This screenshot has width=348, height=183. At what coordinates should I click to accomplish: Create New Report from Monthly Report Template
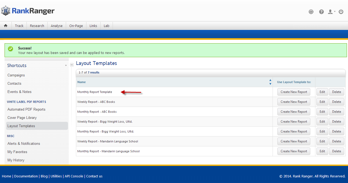294,92
